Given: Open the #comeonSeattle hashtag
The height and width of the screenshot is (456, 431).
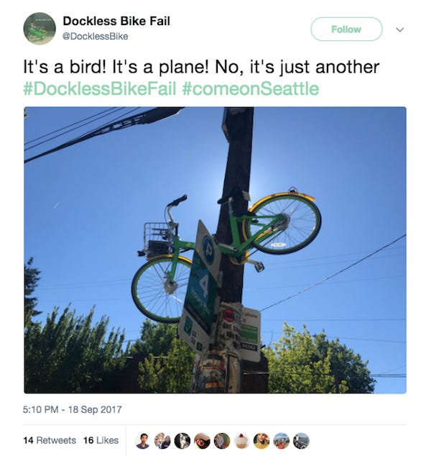Looking at the screenshot, I should pos(251,88).
